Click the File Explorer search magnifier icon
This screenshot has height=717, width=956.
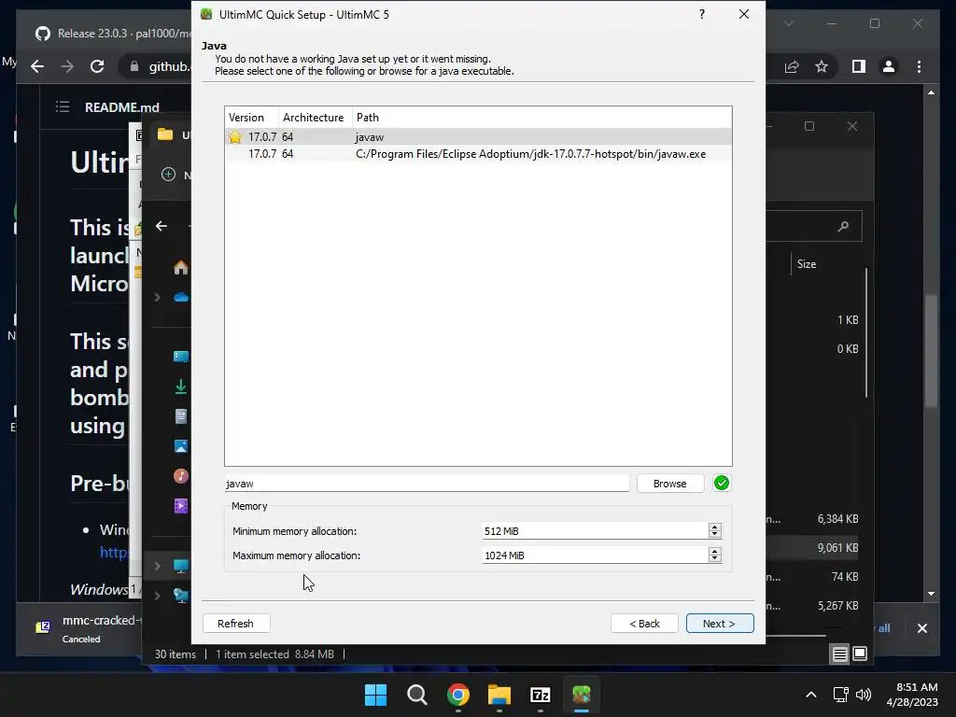click(843, 226)
